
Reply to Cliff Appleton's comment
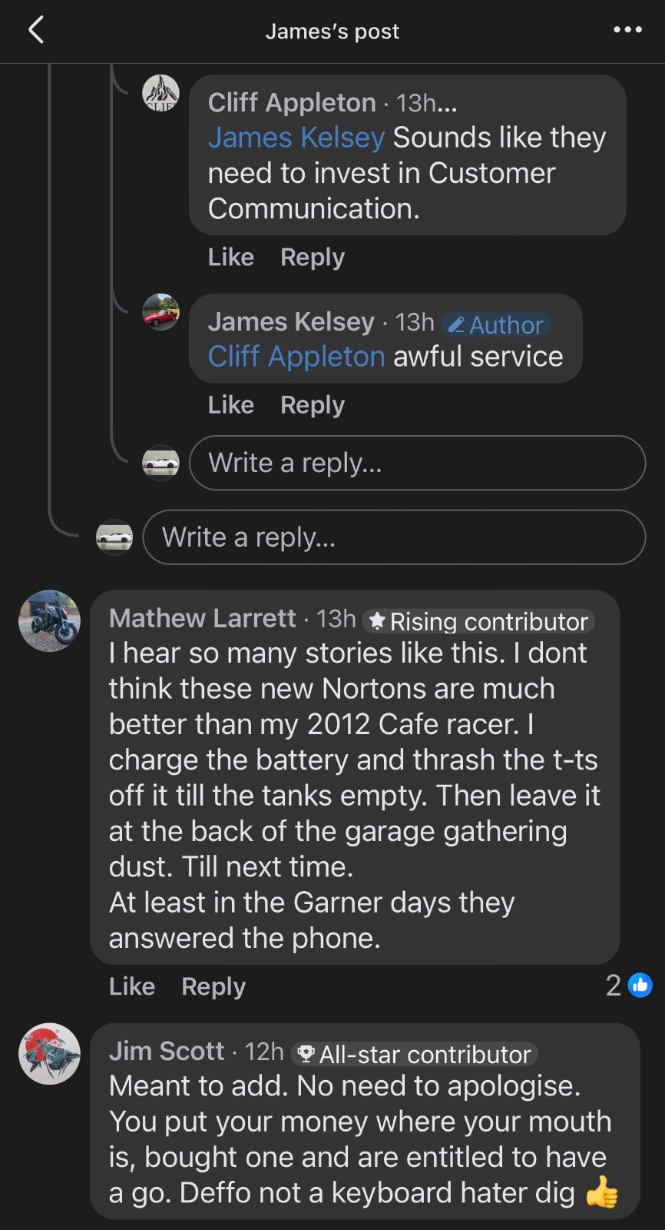pyautogui.click(x=312, y=257)
